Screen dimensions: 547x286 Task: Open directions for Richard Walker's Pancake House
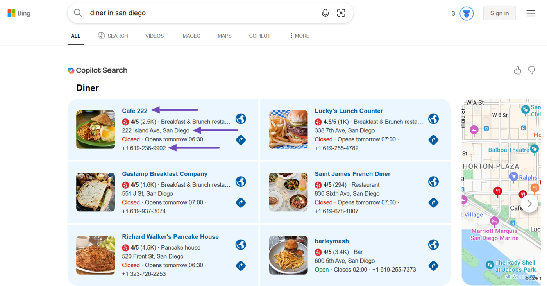[241, 265]
